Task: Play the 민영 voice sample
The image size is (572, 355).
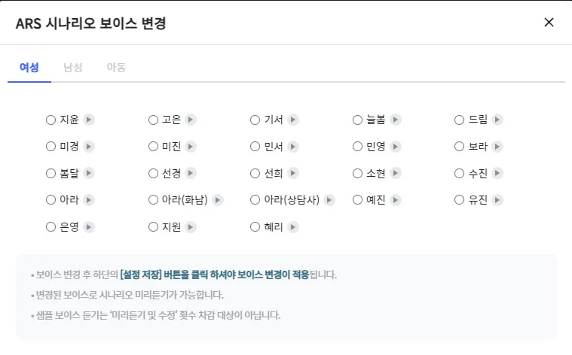Action: (396, 147)
